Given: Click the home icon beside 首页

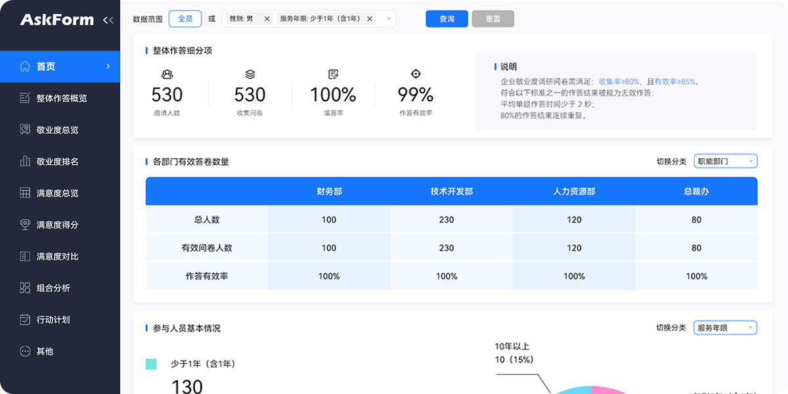Looking at the screenshot, I should [25, 66].
